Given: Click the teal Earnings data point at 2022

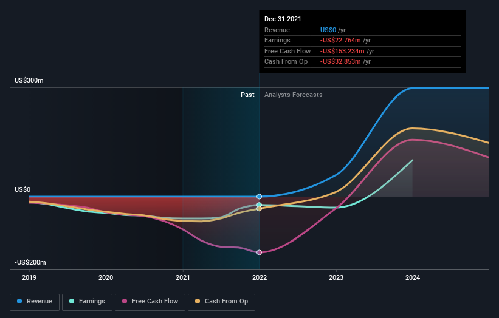Looking at the screenshot, I should click(259, 205).
